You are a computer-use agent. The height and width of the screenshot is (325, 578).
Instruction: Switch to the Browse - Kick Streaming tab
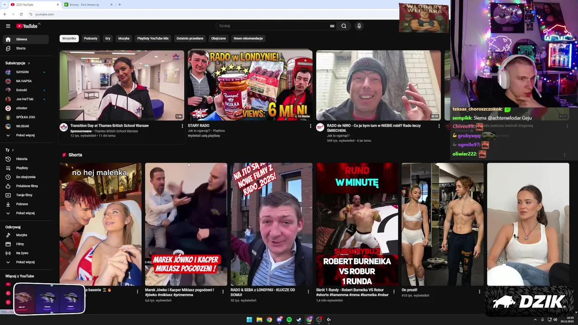[x=89, y=5]
